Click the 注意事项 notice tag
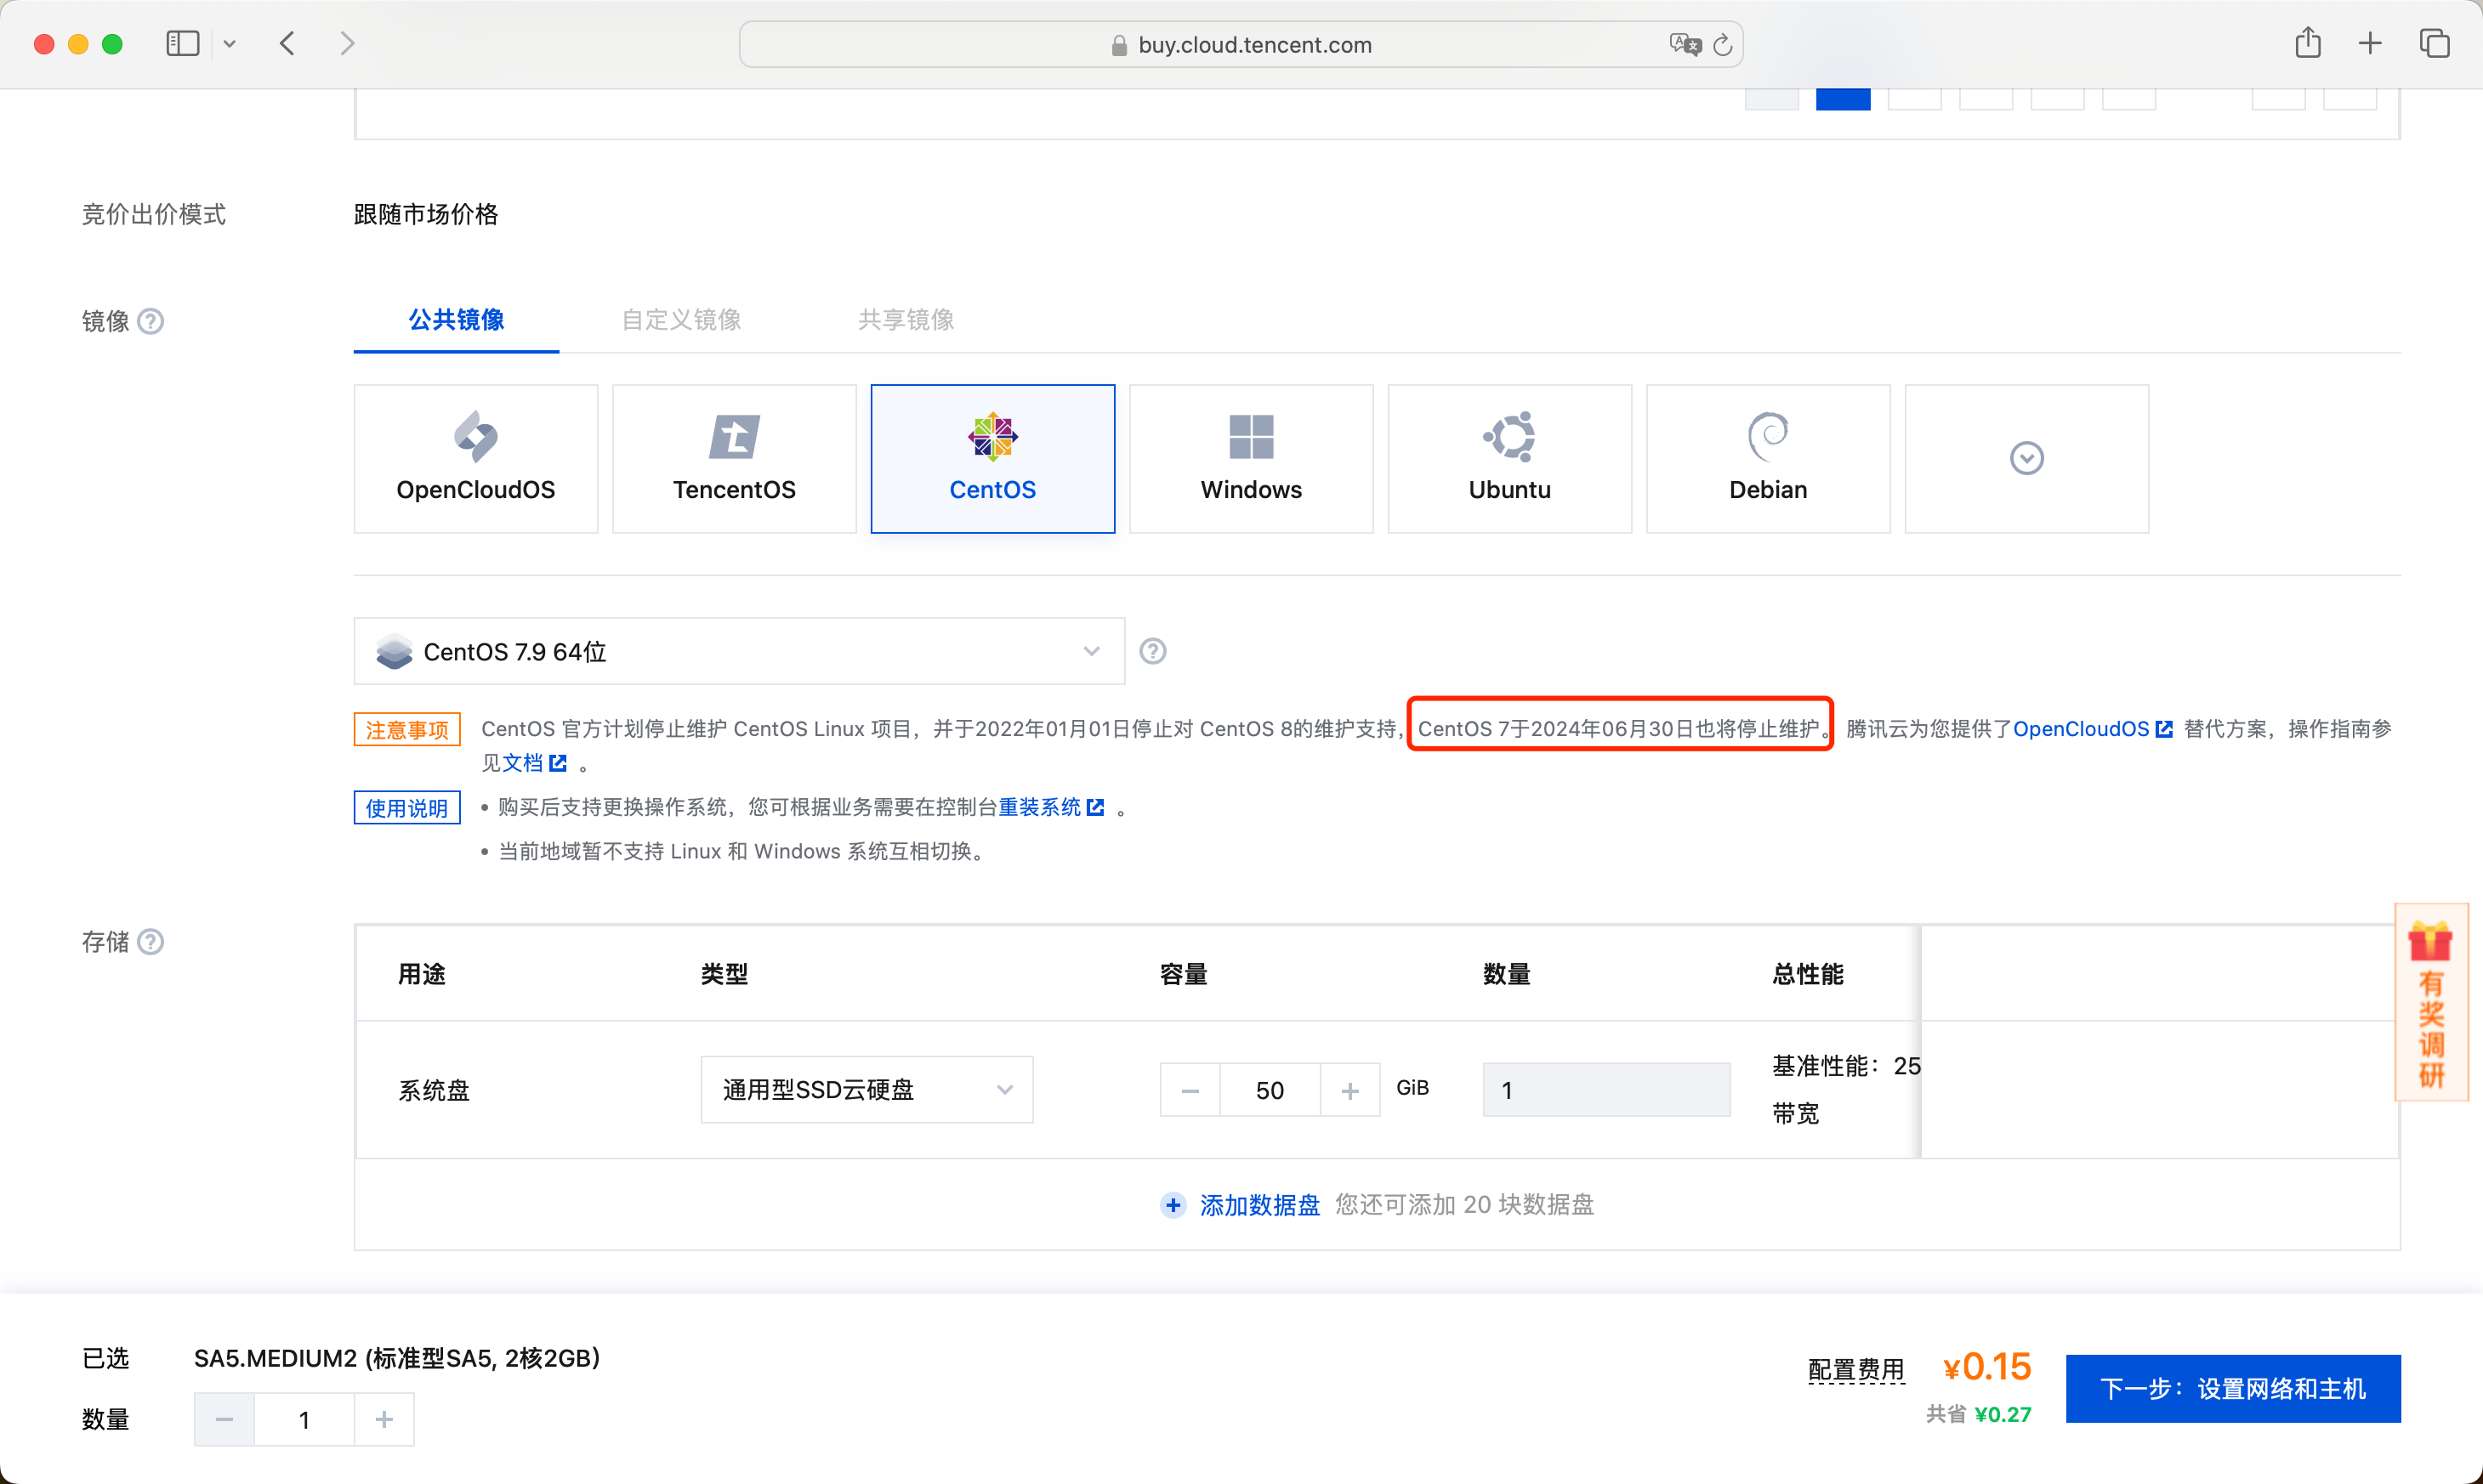The image size is (2483, 1484). pyautogui.click(x=407, y=730)
